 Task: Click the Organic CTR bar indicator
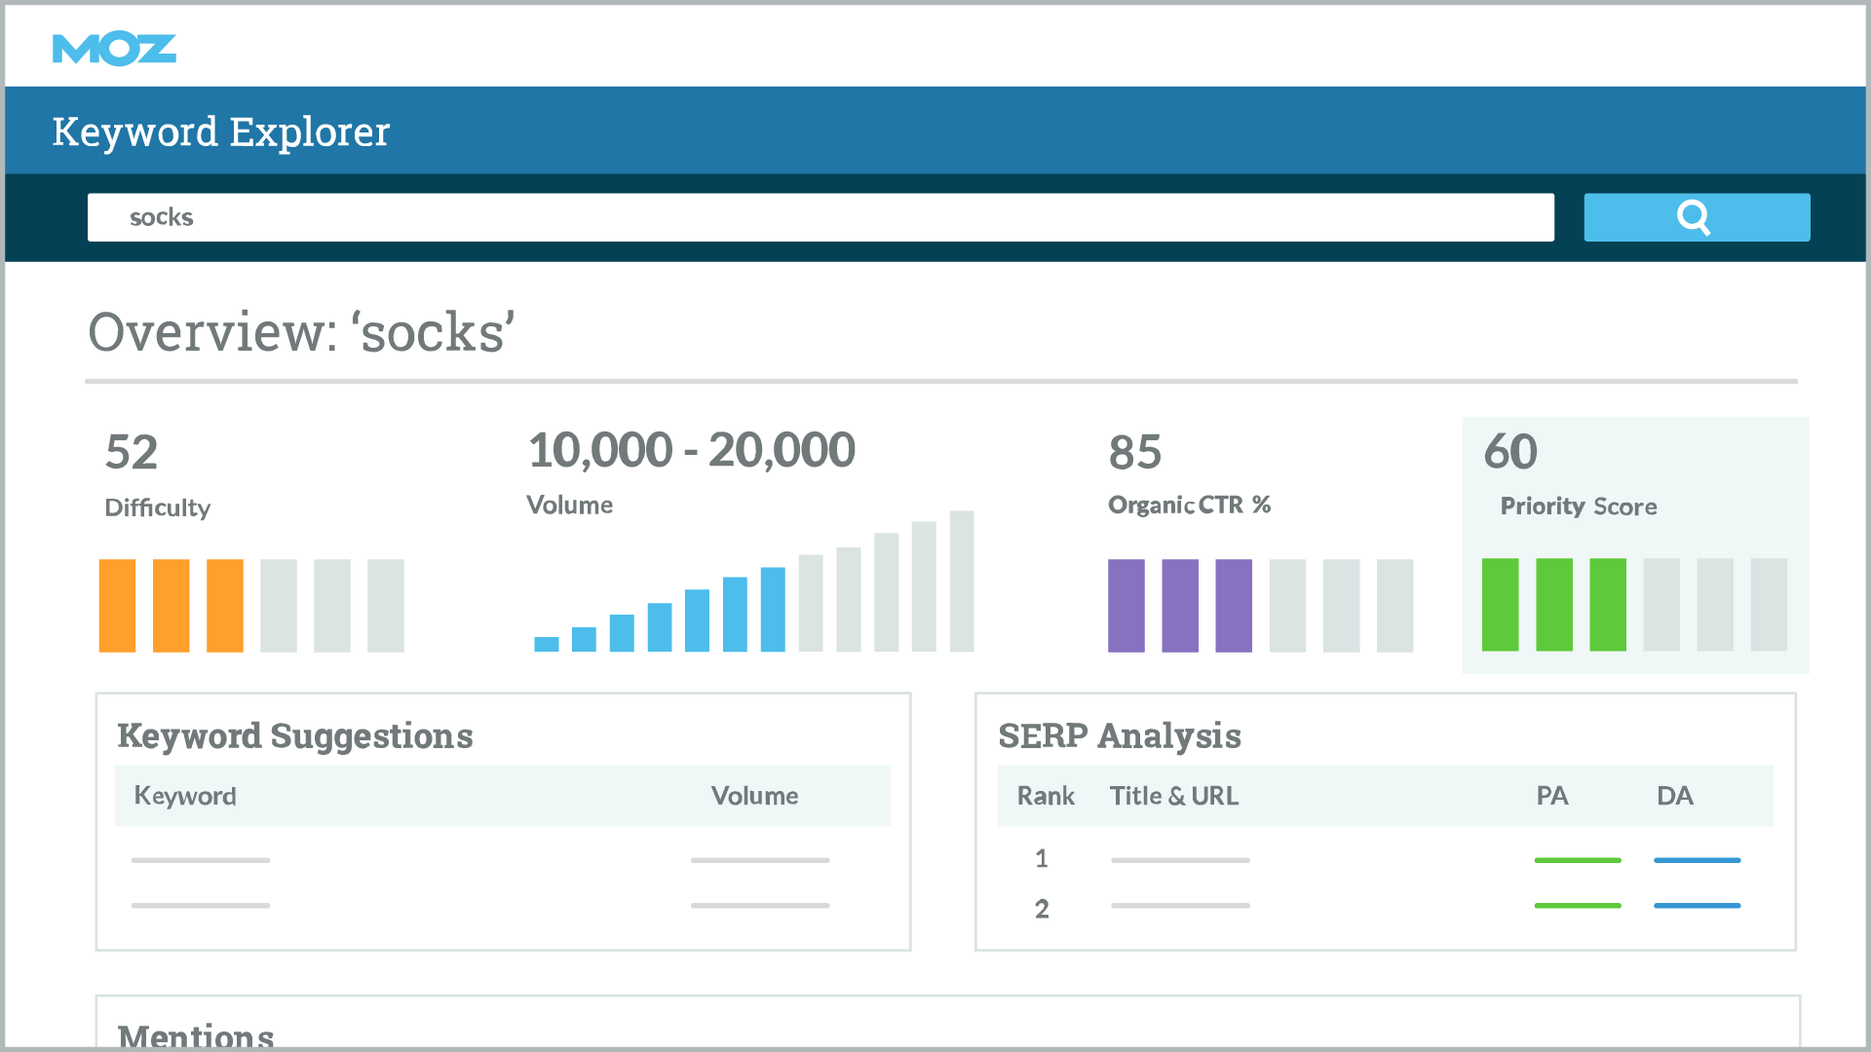click(x=1259, y=604)
